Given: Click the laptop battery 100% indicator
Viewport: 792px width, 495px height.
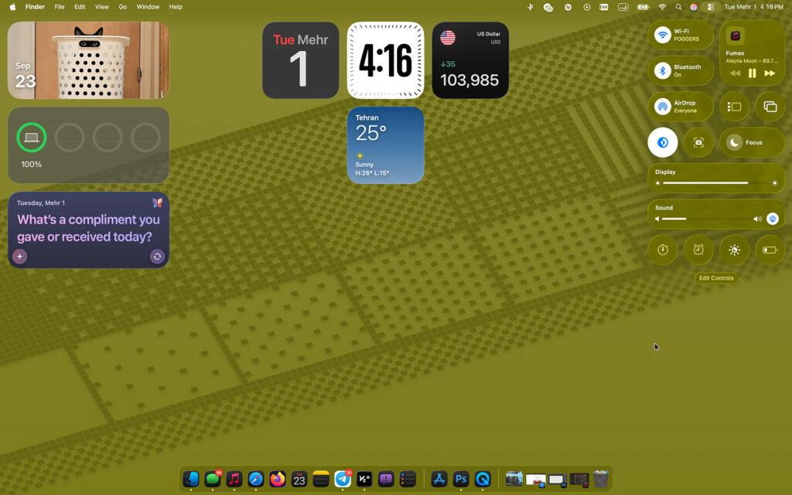Looking at the screenshot, I should [31, 138].
